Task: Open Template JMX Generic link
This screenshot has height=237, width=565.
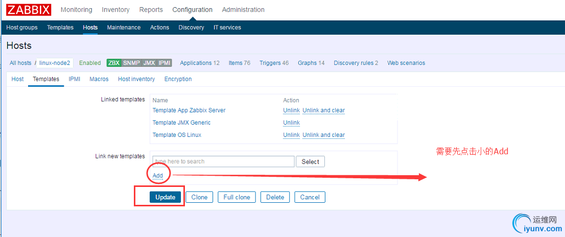Action: pyautogui.click(x=182, y=123)
